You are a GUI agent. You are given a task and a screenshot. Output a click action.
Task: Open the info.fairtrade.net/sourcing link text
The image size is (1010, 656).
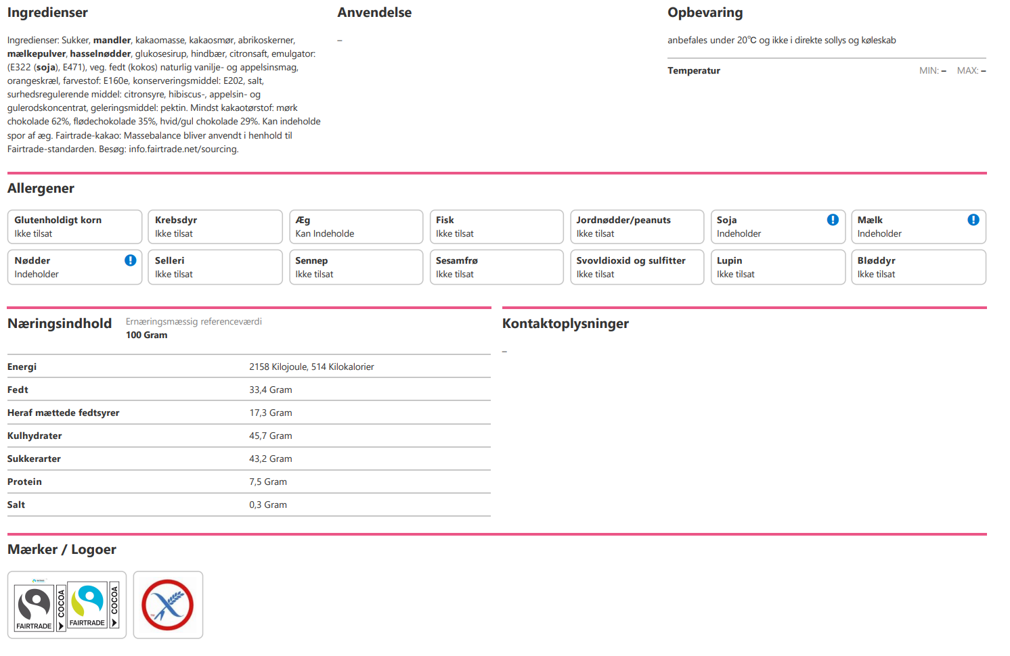point(183,149)
